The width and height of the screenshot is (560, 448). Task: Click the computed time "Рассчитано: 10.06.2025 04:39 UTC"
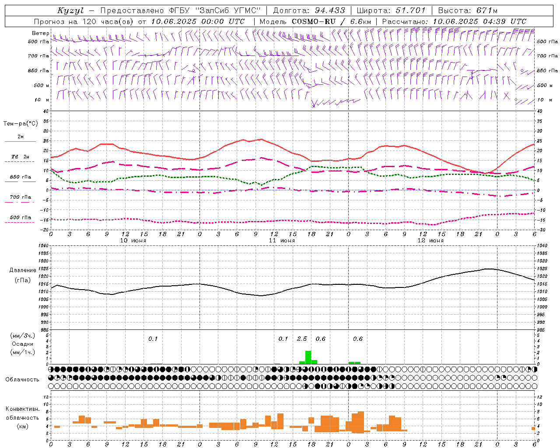coord(455,21)
